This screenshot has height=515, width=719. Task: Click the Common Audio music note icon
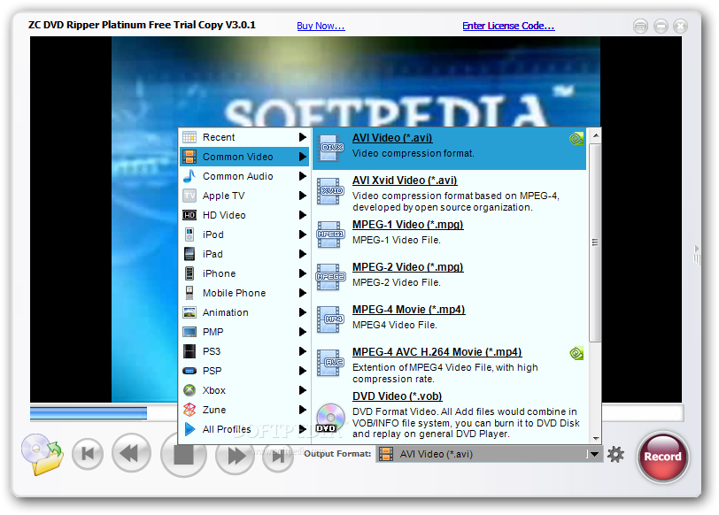[x=189, y=176]
